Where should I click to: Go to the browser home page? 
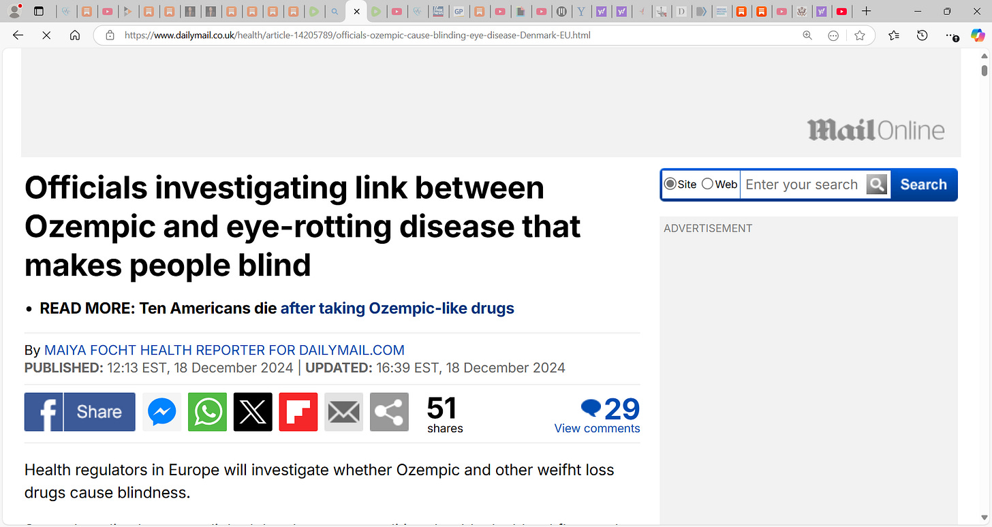(75, 35)
